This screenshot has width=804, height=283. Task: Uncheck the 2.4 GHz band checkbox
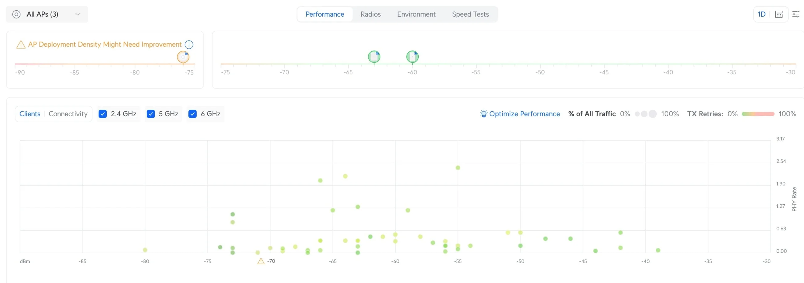(x=103, y=114)
